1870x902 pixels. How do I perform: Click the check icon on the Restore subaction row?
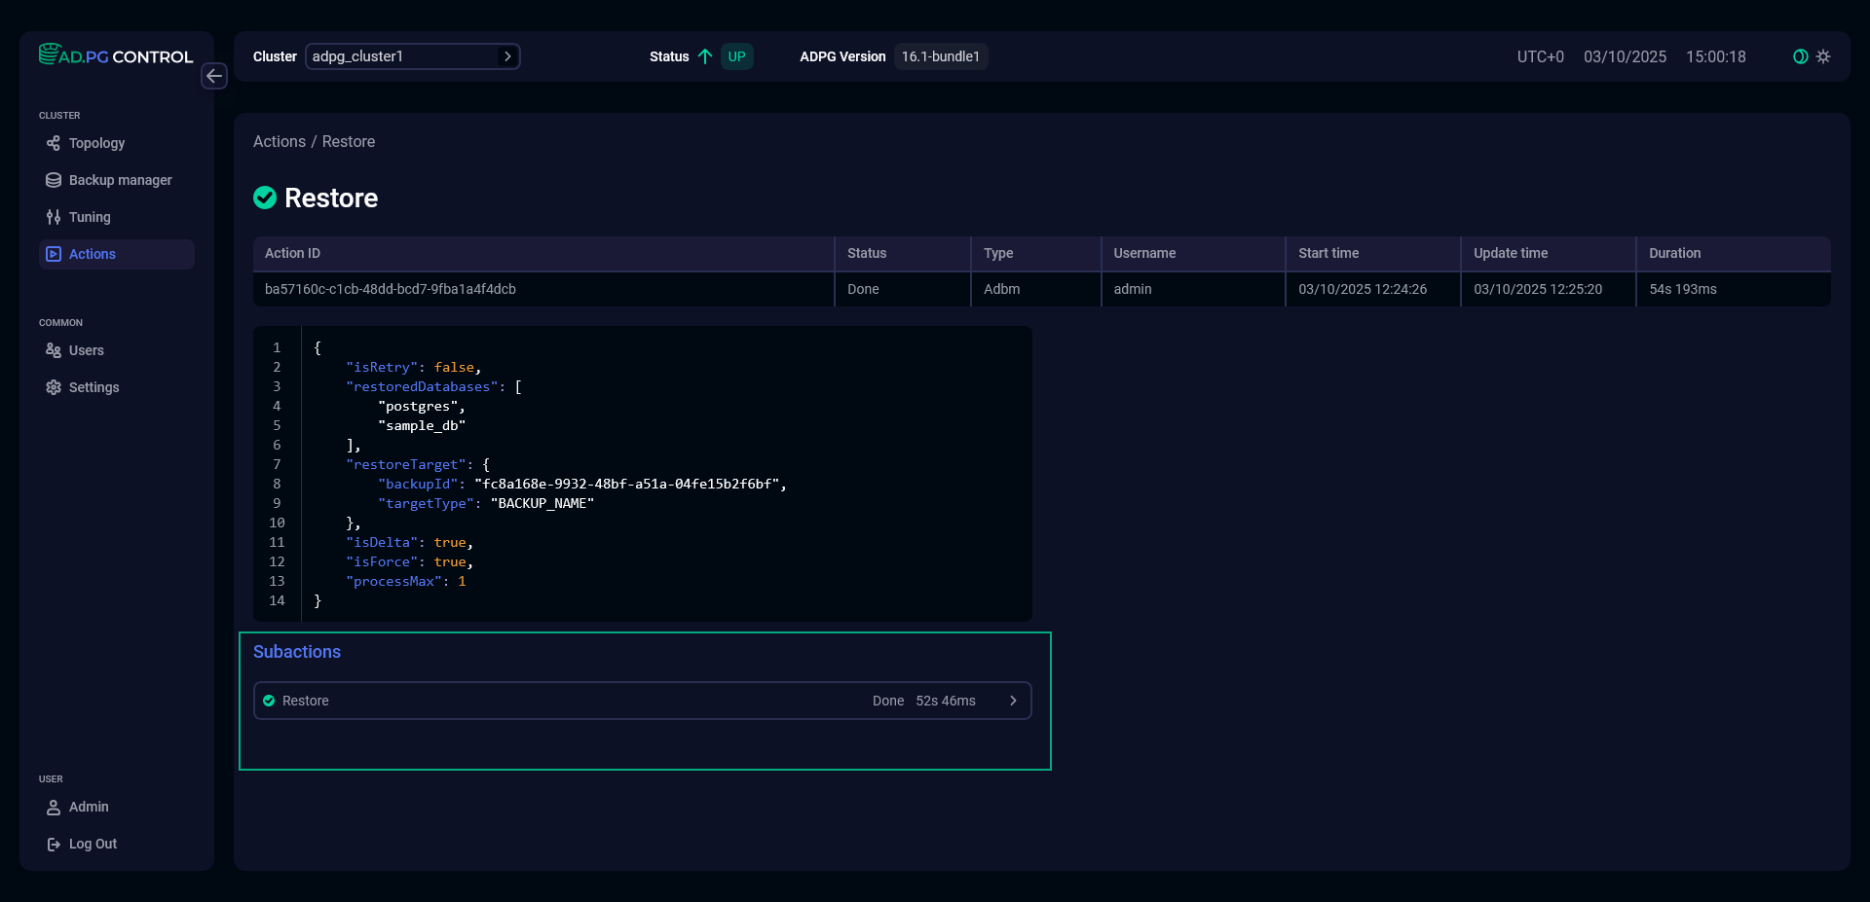[269, 701]
